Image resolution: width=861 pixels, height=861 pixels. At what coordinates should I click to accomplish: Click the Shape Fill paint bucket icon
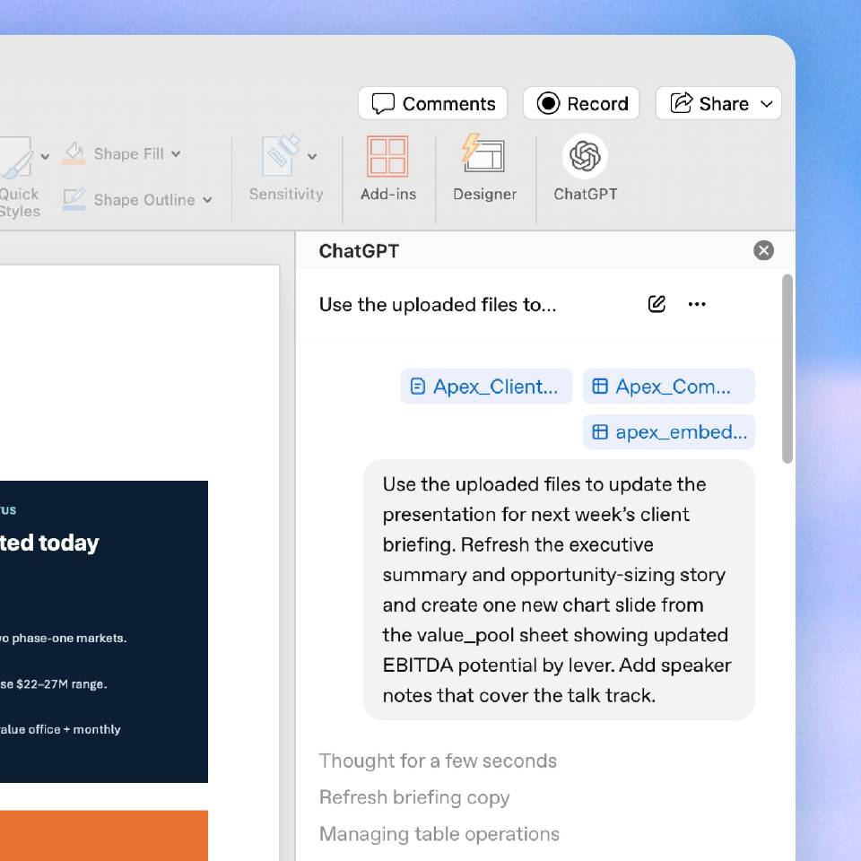(x=74, y=153)
